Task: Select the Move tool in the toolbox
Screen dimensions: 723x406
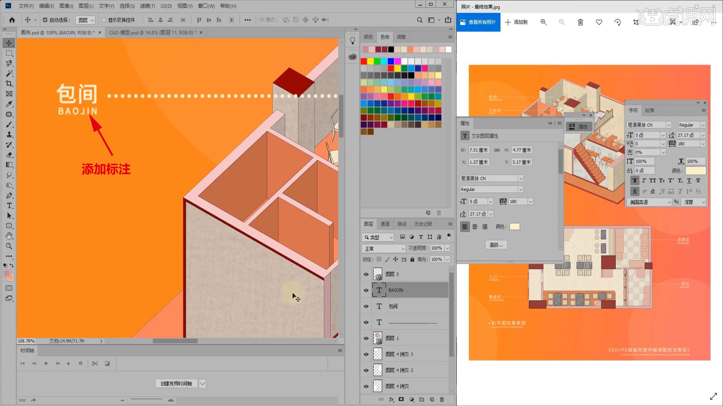Action: (9, 43)
